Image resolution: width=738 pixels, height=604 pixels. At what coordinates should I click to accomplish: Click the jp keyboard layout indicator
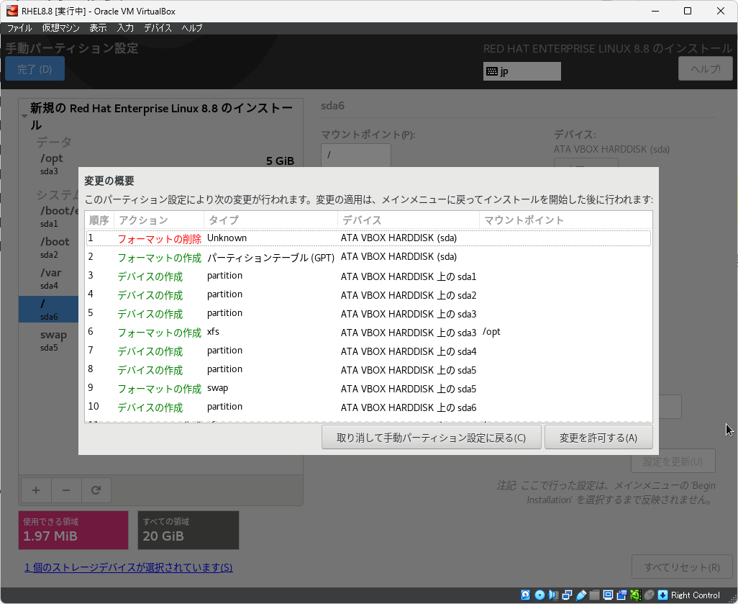click(522, 71)
